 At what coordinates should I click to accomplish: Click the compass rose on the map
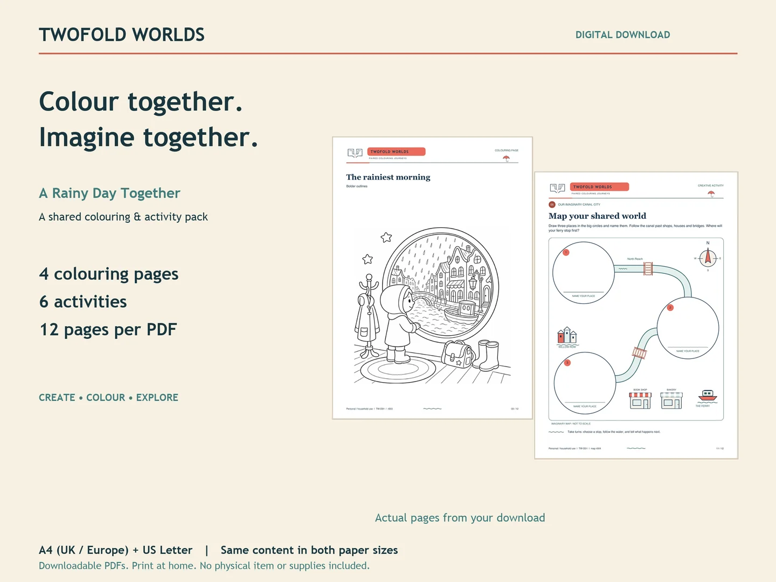pyautogui.click(x=708, y=258)
